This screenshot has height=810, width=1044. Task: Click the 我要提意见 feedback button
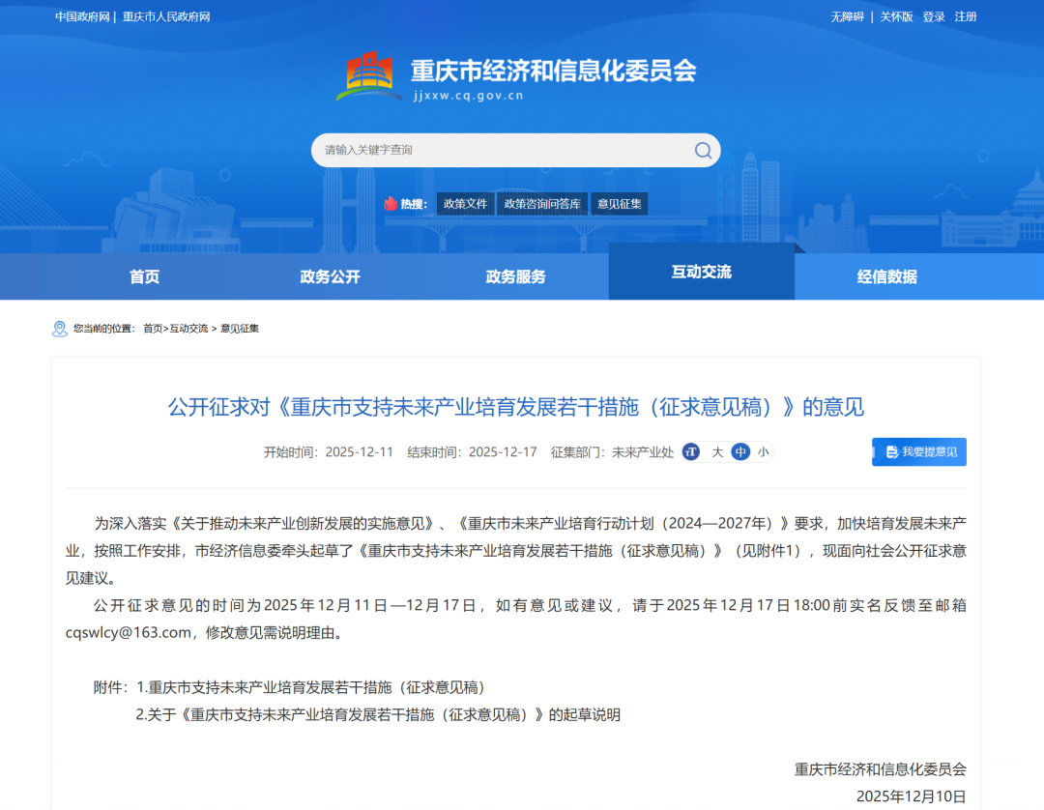[x=918, y=451]
